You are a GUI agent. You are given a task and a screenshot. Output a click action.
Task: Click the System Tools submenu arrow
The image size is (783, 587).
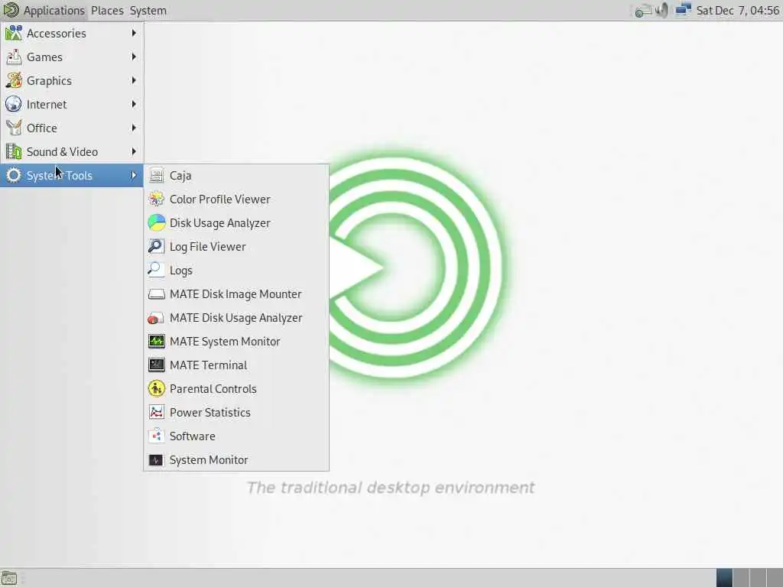tap(134, 175)
